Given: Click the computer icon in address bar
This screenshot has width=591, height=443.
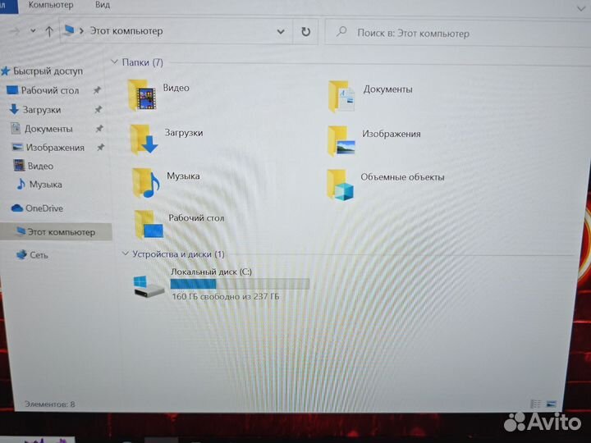Looking at the screenshot, I should [69, 30].
